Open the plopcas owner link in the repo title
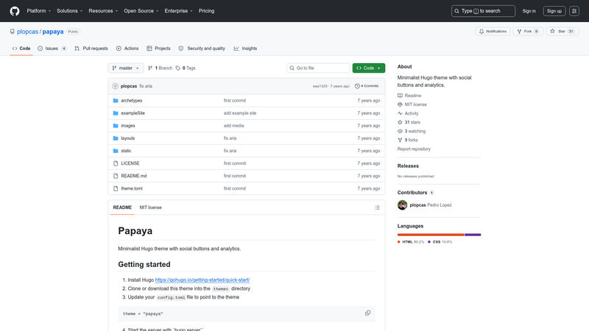The image size is (589, 331). pos(27,32)
